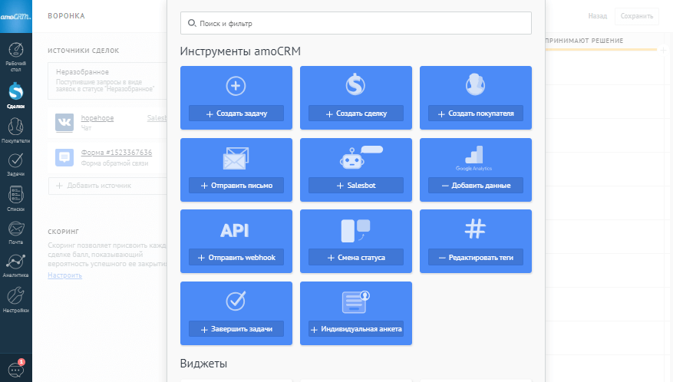Viewport: 673px width, 382px height.
Task: Click the Настроить scoring link
Action: pyautogui.click(x=64, y=275)
